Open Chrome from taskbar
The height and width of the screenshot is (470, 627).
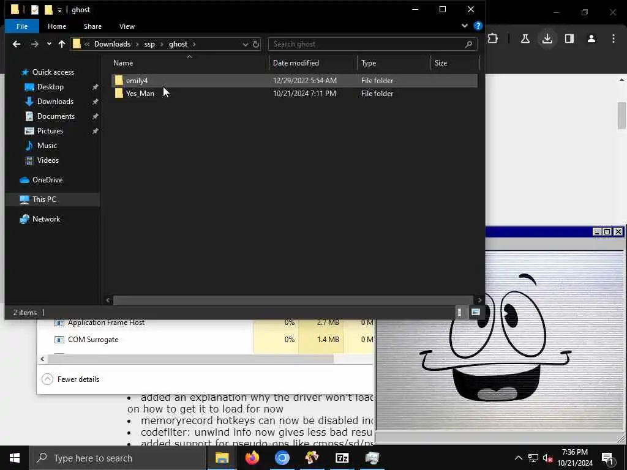coord(282,458)
